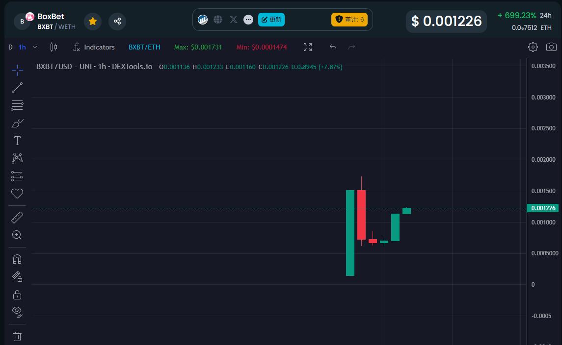Remove drawings with the trash icon
This screenshot has height=345, width=562.
coord(17,336)
